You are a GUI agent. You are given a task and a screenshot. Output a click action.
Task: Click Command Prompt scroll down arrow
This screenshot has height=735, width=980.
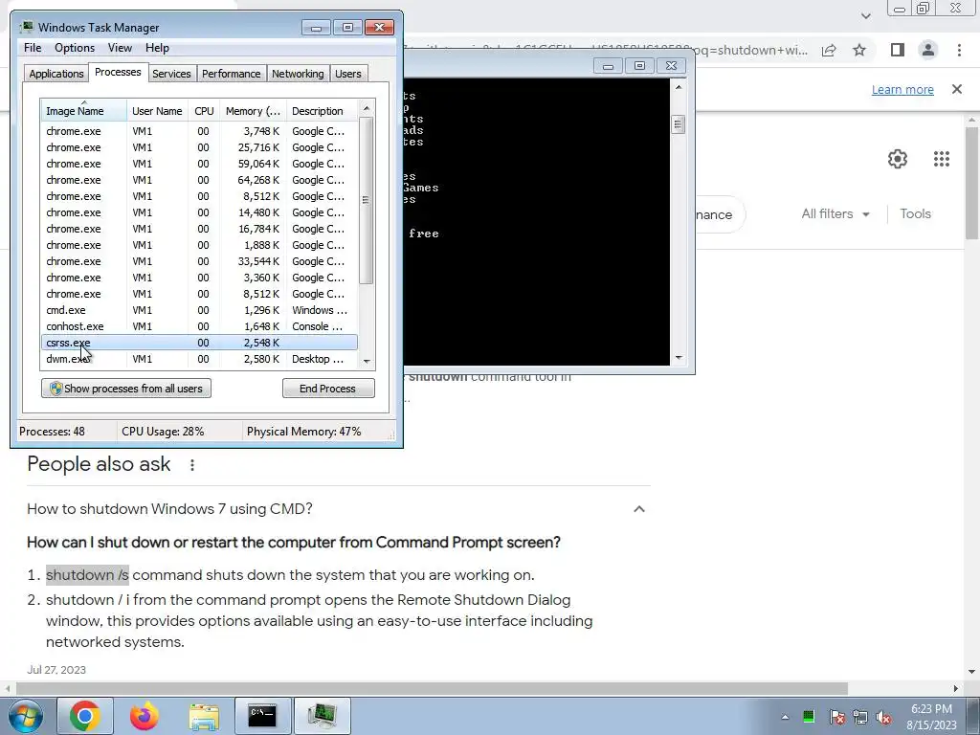(x=679, y=358)
